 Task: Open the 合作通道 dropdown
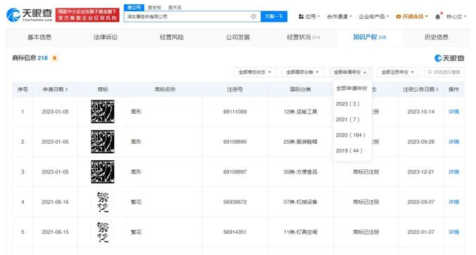click(339, 16)
